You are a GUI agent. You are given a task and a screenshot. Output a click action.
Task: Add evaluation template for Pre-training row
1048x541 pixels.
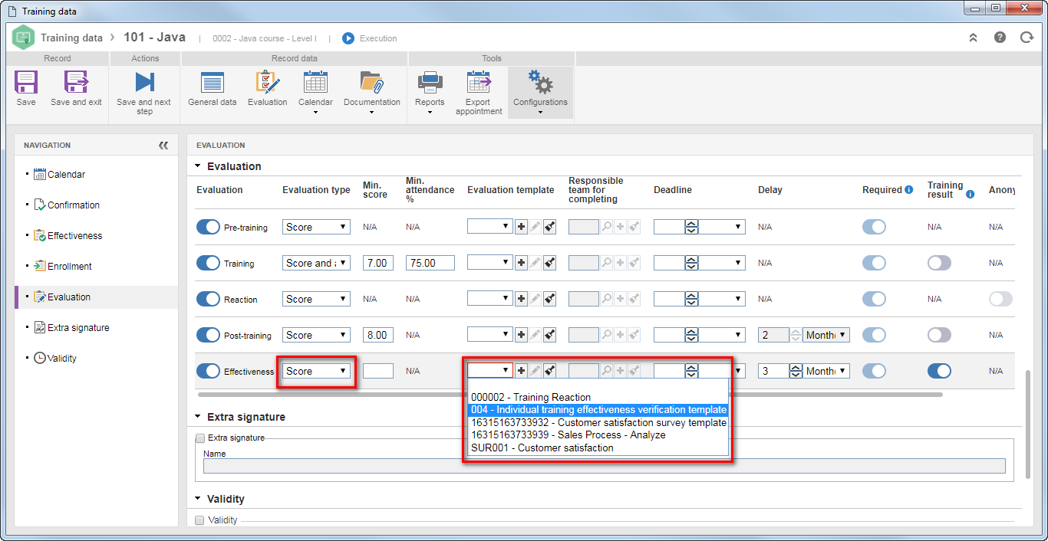point(521,227)
